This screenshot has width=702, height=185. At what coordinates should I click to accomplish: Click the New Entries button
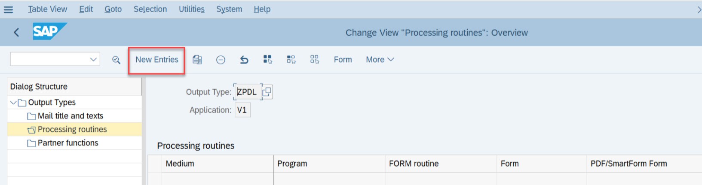tap(157, 60)
